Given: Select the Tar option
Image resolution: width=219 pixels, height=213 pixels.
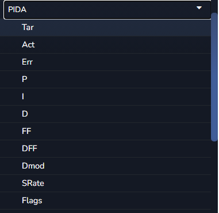Looking at the screenshot, I should click(x=105, y=28).
